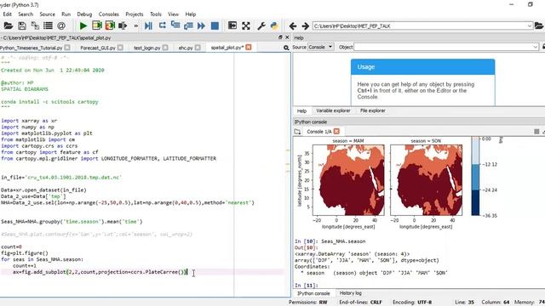Expand the Object combo box arrow
The width and height of the screenshot is (545, 306).
[536, 47]
